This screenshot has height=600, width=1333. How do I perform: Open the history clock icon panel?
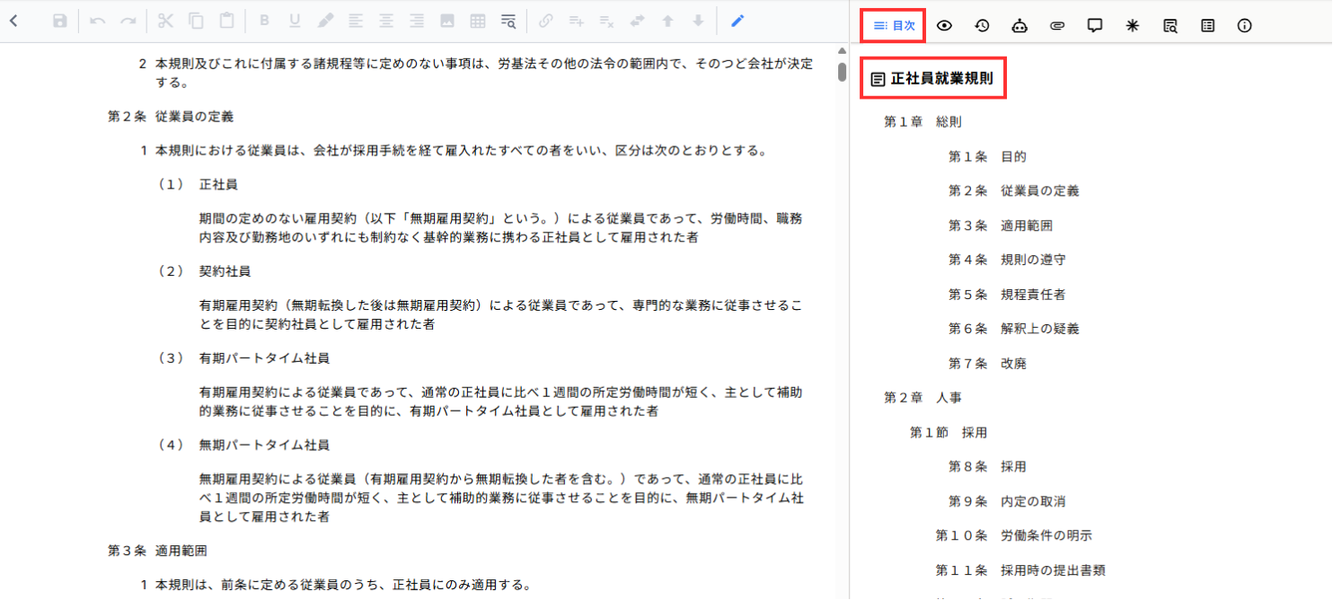[x=982, y=25]
